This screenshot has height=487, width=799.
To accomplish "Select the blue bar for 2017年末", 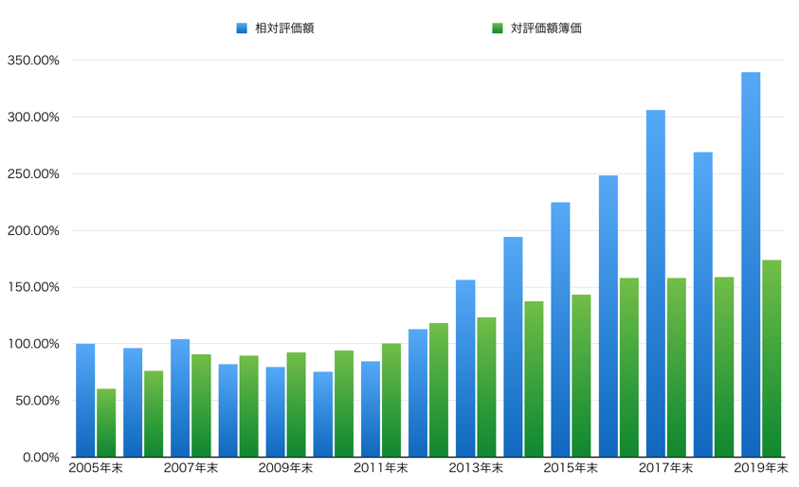I will coord(655,283).
